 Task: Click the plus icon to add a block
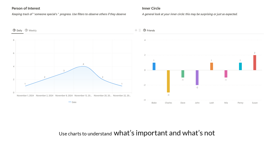(x=136, y=30)
